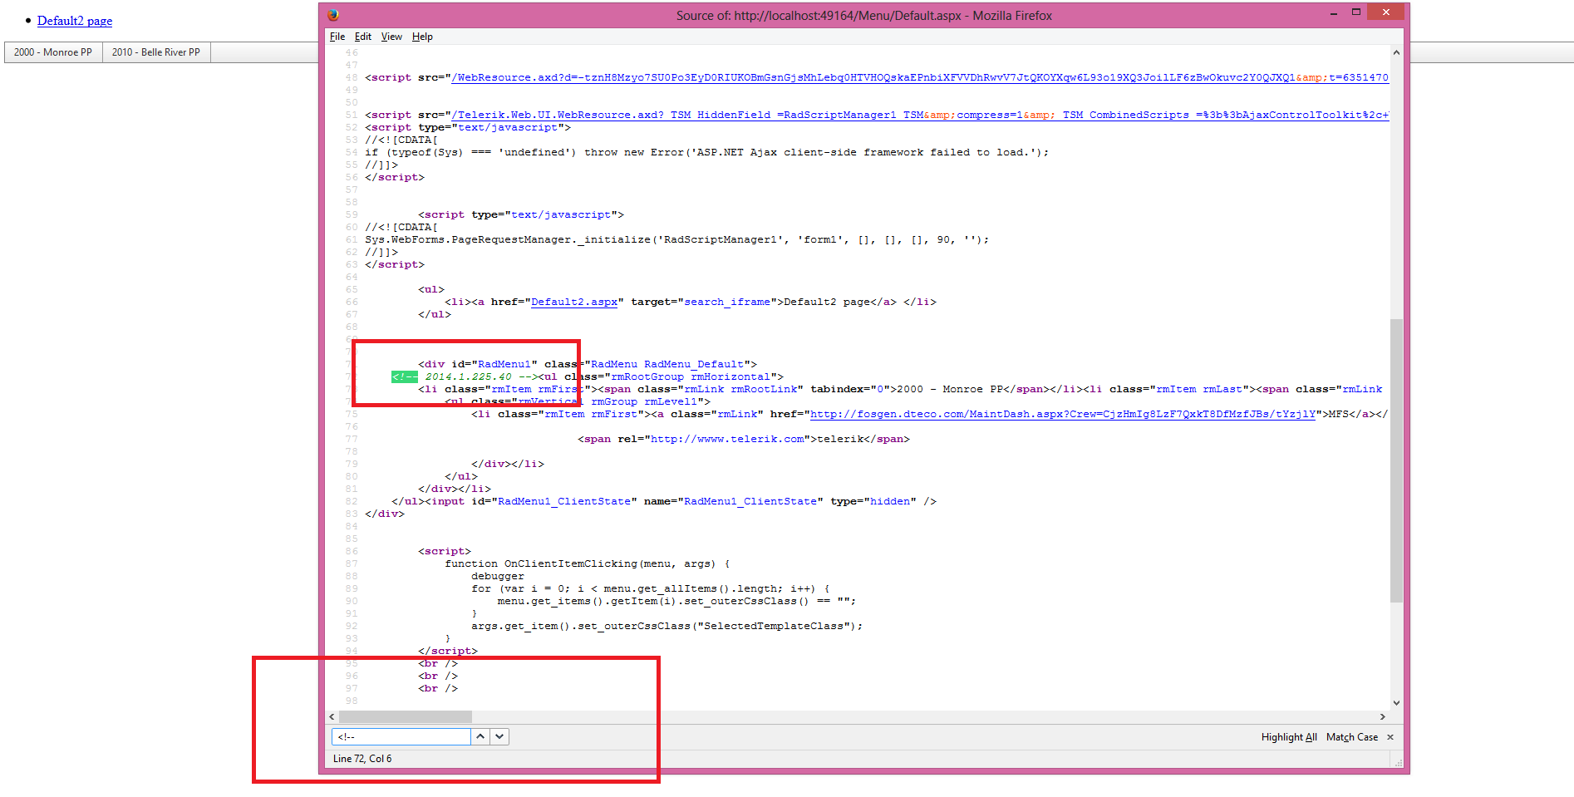Minimize the source viewer window
1574x797 pixels.
point(1334,13)
